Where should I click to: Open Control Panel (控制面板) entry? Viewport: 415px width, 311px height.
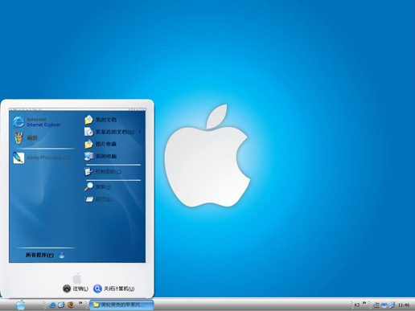103,171
